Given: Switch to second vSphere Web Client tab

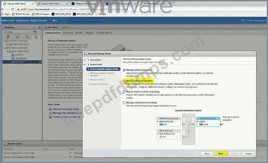Looking at the screenshot, I should [51, 4].
